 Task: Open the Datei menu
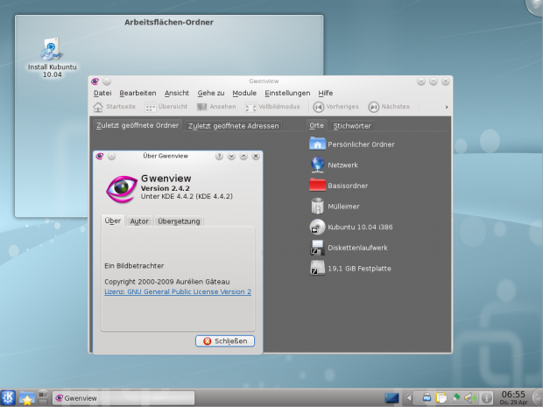(x=102, y=93)
